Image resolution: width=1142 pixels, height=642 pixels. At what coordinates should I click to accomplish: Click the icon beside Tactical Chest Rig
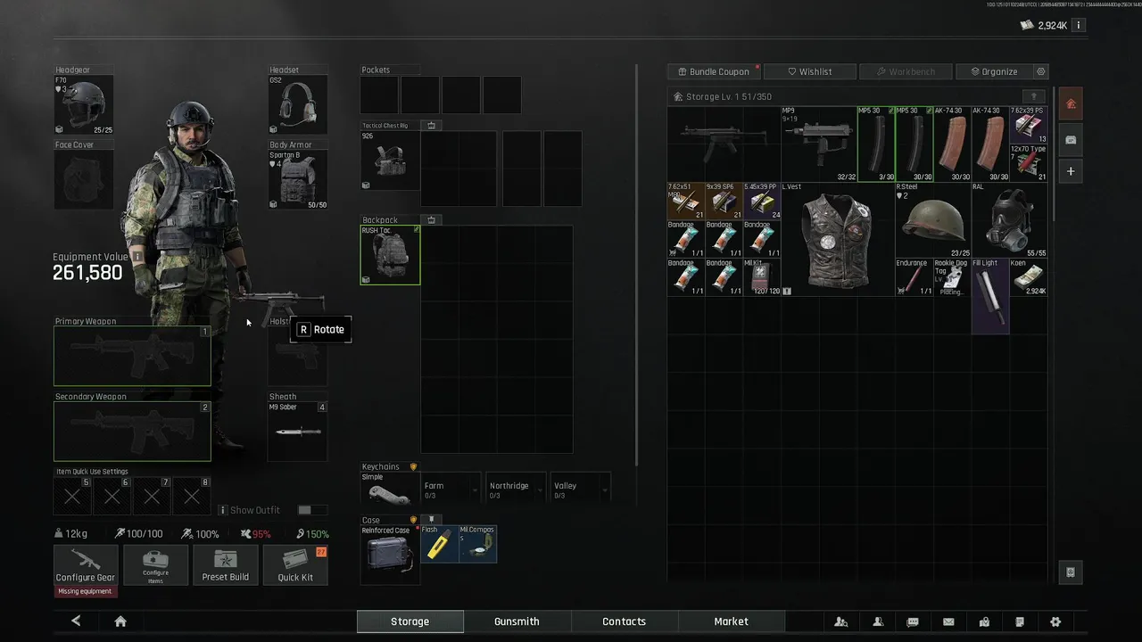[x=431, y=126]
